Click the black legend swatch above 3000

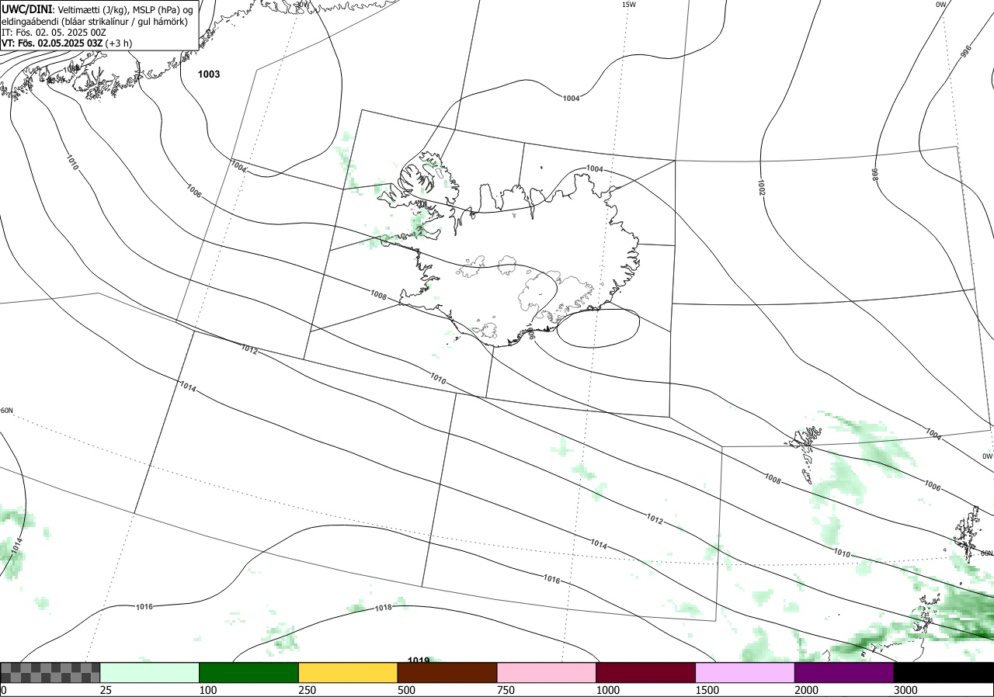tap(944, 672)
